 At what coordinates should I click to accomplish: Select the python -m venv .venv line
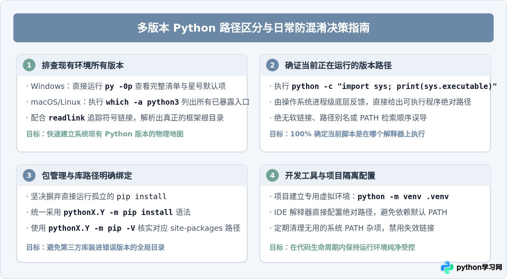pyautogui.click(x=359, y=196)
